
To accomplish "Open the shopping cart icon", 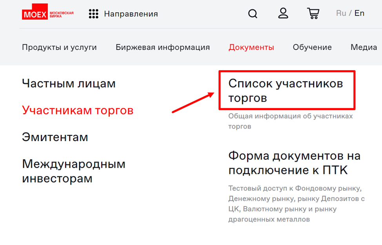I will 313,13.
